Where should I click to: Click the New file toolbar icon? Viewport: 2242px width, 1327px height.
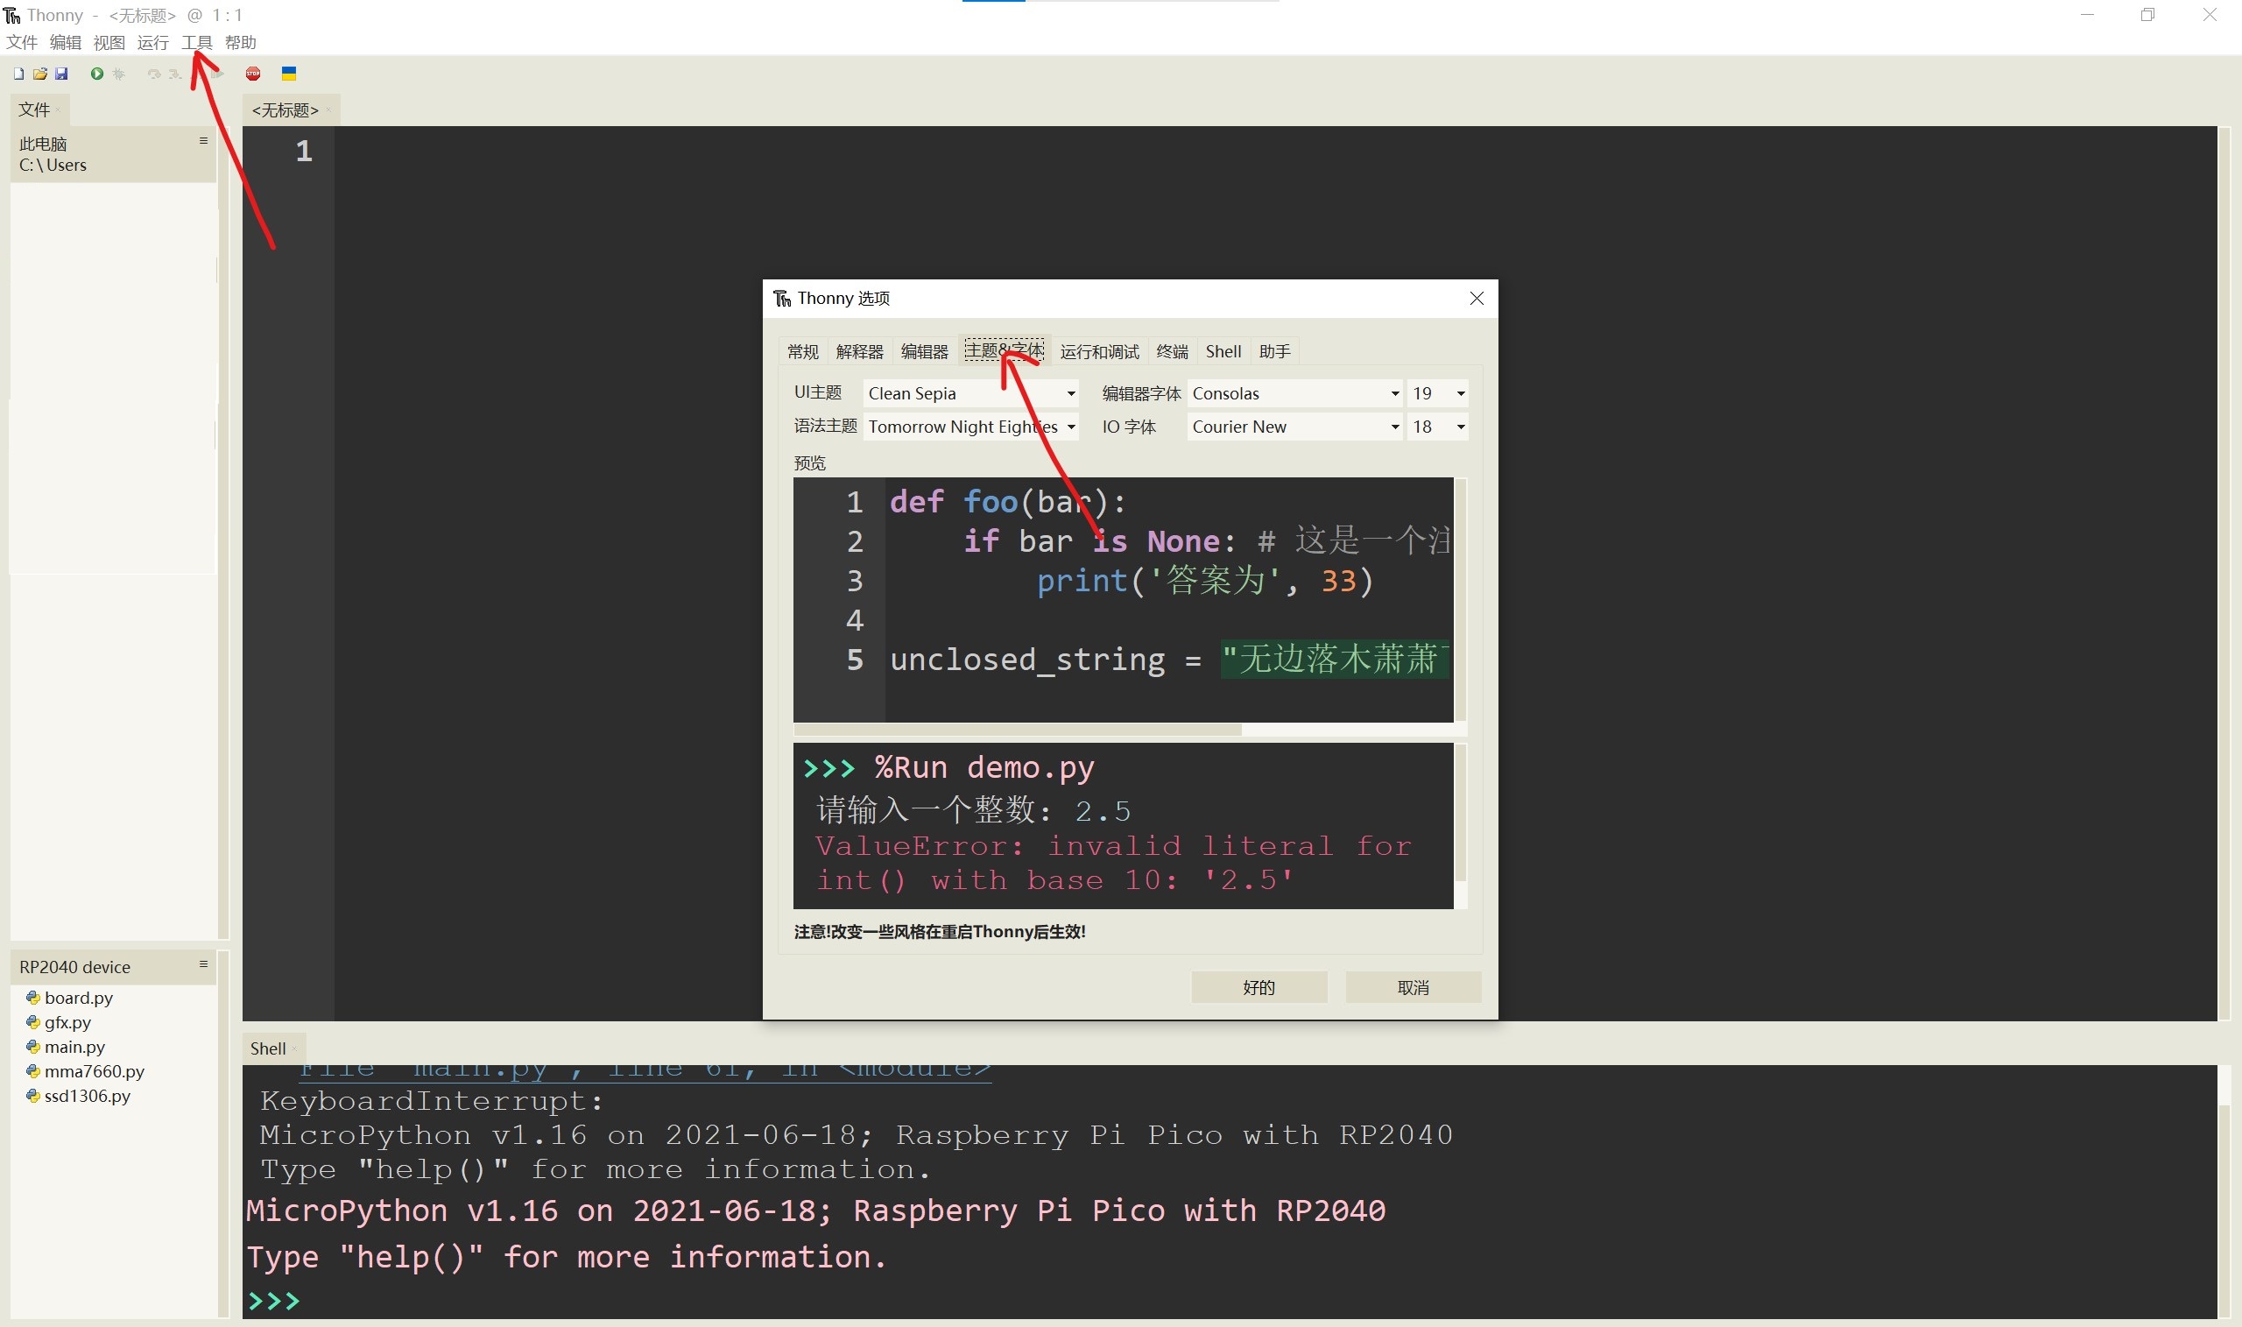pyautogui.click(x=18, y=74)
